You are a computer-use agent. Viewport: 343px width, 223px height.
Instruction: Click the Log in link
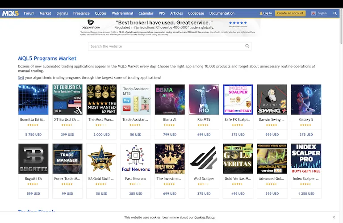(267, 13)
